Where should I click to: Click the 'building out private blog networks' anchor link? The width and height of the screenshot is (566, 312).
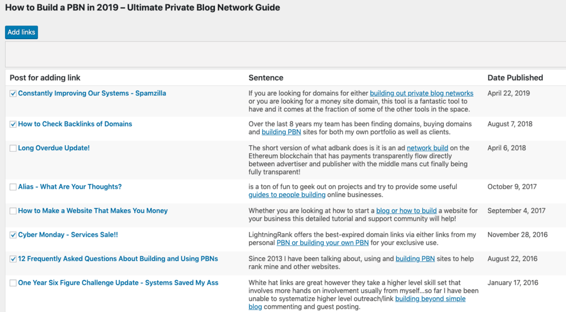(x=421, y=93)
